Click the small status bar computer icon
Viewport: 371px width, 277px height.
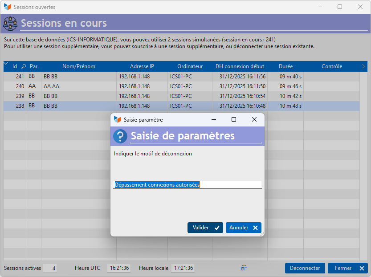click(244, 268)
